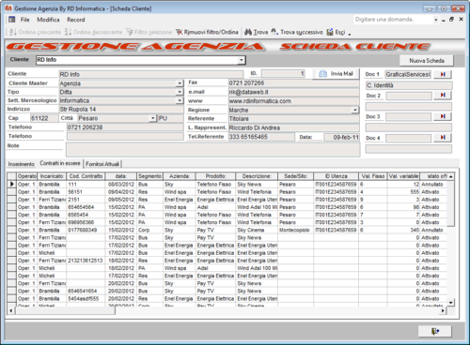Click Ordina crescente sort icon
The image size is (470, 345).
pyautogui.click(x=13, y=32)
